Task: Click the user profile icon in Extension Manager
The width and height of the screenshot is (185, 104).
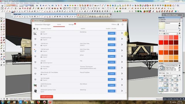Action: pyautogui.click(x=118, y=24)
